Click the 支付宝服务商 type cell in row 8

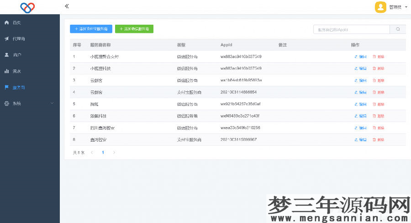click(x=189, y=140)
